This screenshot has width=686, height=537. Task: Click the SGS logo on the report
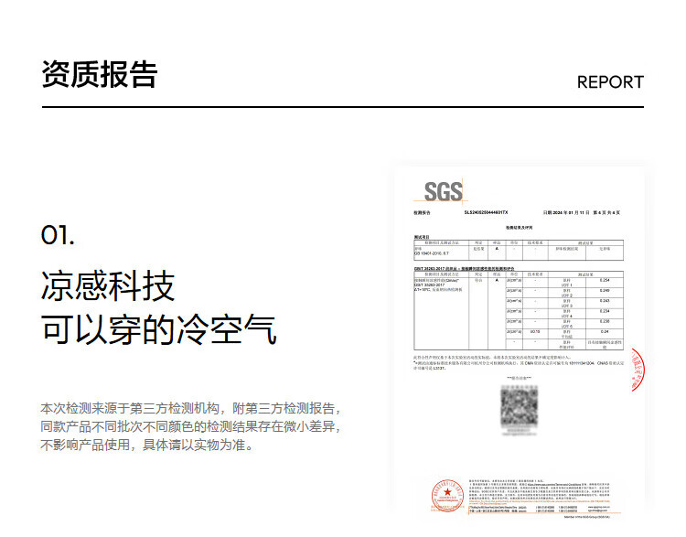click(443, 192)
